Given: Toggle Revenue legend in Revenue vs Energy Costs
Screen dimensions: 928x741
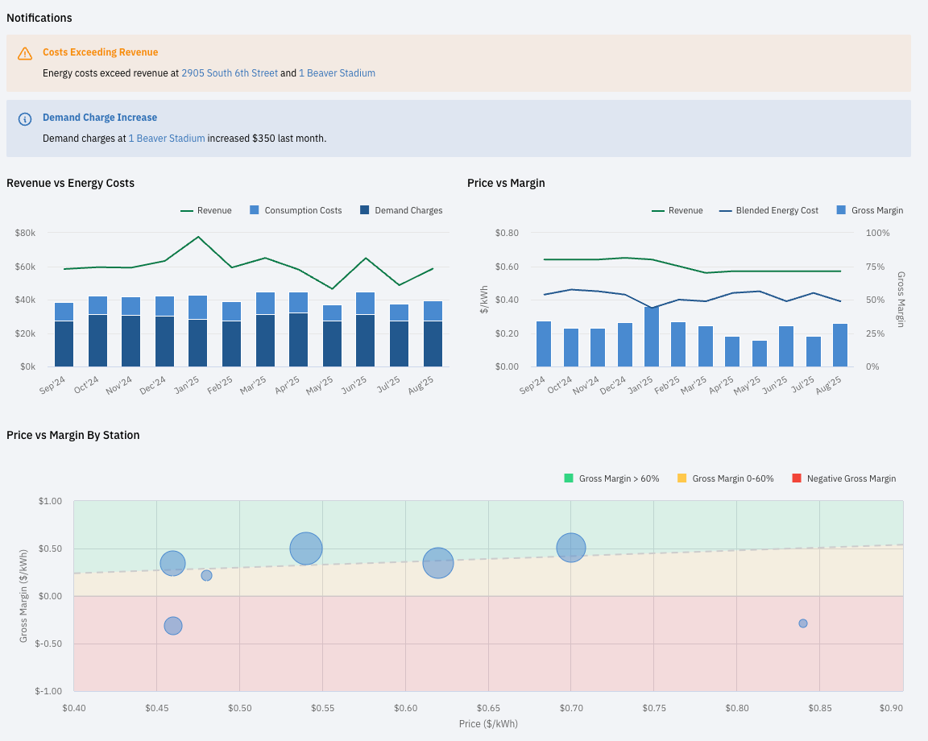Looking at the screenshot, I should (x=206, y=210).
